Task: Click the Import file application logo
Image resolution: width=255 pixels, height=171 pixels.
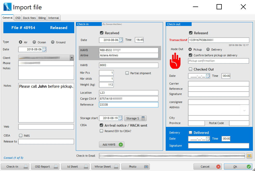Action: point(8,7)
